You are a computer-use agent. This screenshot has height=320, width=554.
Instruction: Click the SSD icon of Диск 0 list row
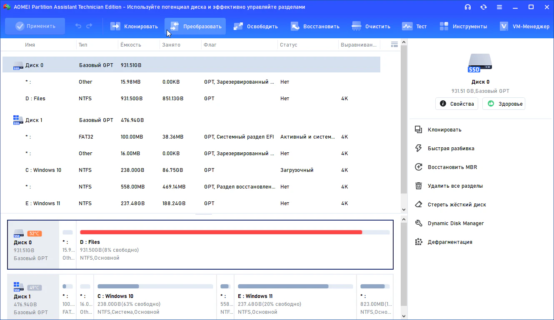(18, 65)
